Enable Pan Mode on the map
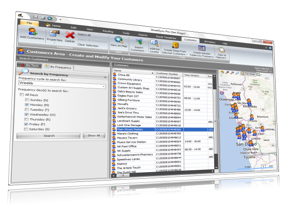Image resolution: width=295 pixels, height=221 pixels. [251, 73]
